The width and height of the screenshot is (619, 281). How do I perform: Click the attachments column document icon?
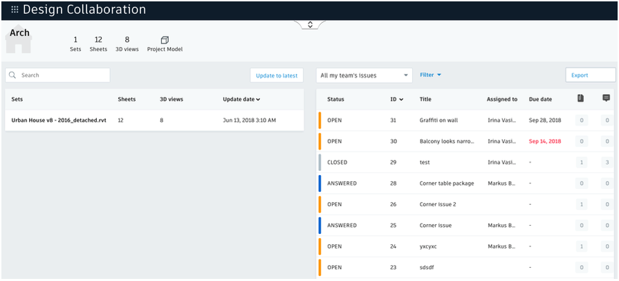pyautogui.click(x=580, y=98)
